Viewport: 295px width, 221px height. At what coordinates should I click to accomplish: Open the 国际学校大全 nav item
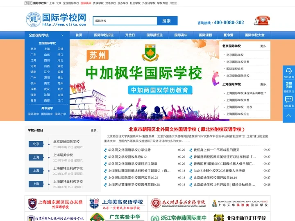point(254,35)
